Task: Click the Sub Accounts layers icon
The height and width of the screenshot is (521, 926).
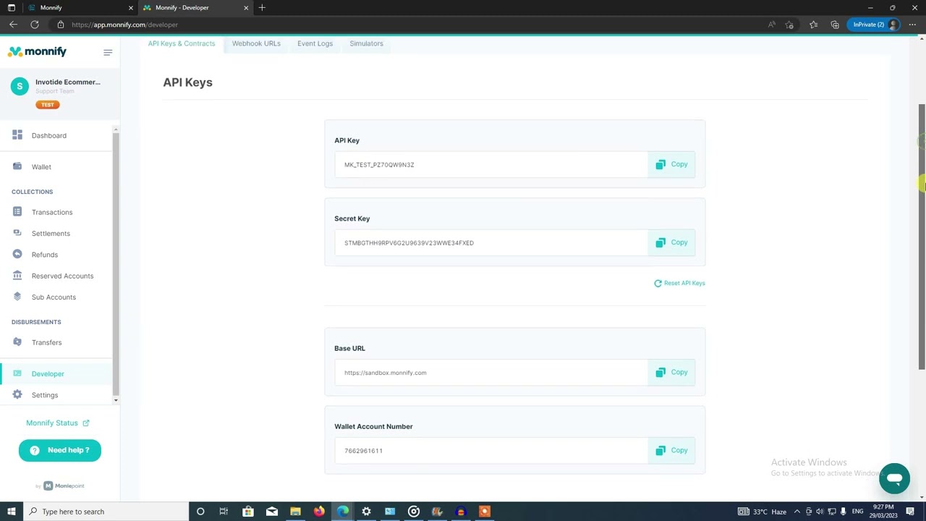Action: pyautogui.click(x=17, y=297)
